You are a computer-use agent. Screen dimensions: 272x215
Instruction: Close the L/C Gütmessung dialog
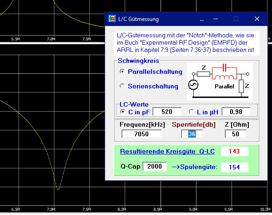pyautogui.click(x=257, y=19)
